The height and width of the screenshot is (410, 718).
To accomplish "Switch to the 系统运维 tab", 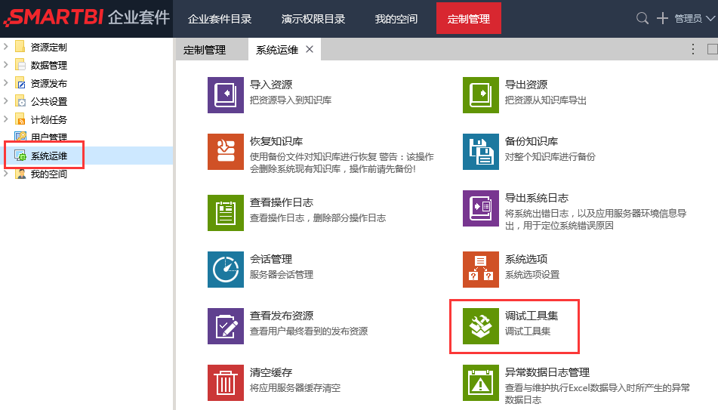I will (276, 50).
